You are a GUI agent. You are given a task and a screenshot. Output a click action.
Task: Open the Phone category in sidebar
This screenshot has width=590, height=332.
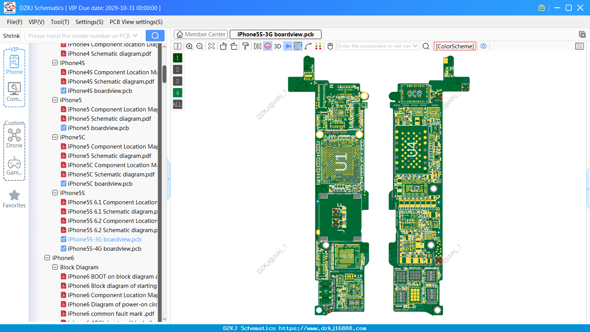[14, 65]
